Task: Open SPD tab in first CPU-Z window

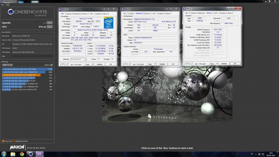Action: tap(91, 14)
